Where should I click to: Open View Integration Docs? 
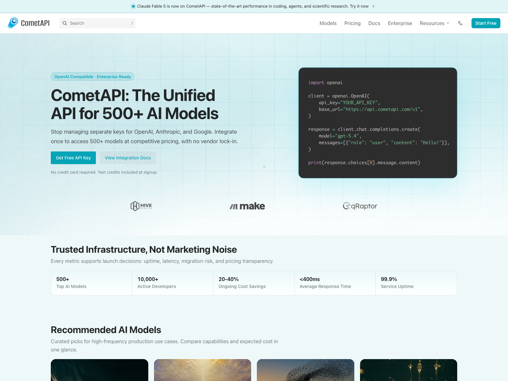pyautogui.click(x=128, y=158)
